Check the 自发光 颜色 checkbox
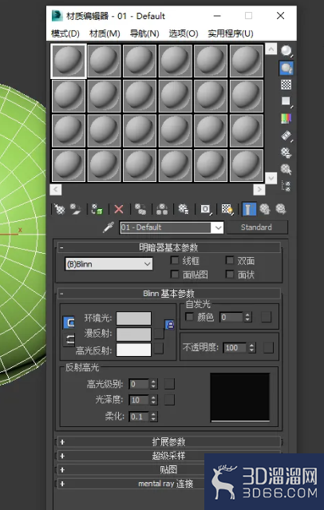The width and height of the screenshot is (324, 510). click(x=189, y=317)
